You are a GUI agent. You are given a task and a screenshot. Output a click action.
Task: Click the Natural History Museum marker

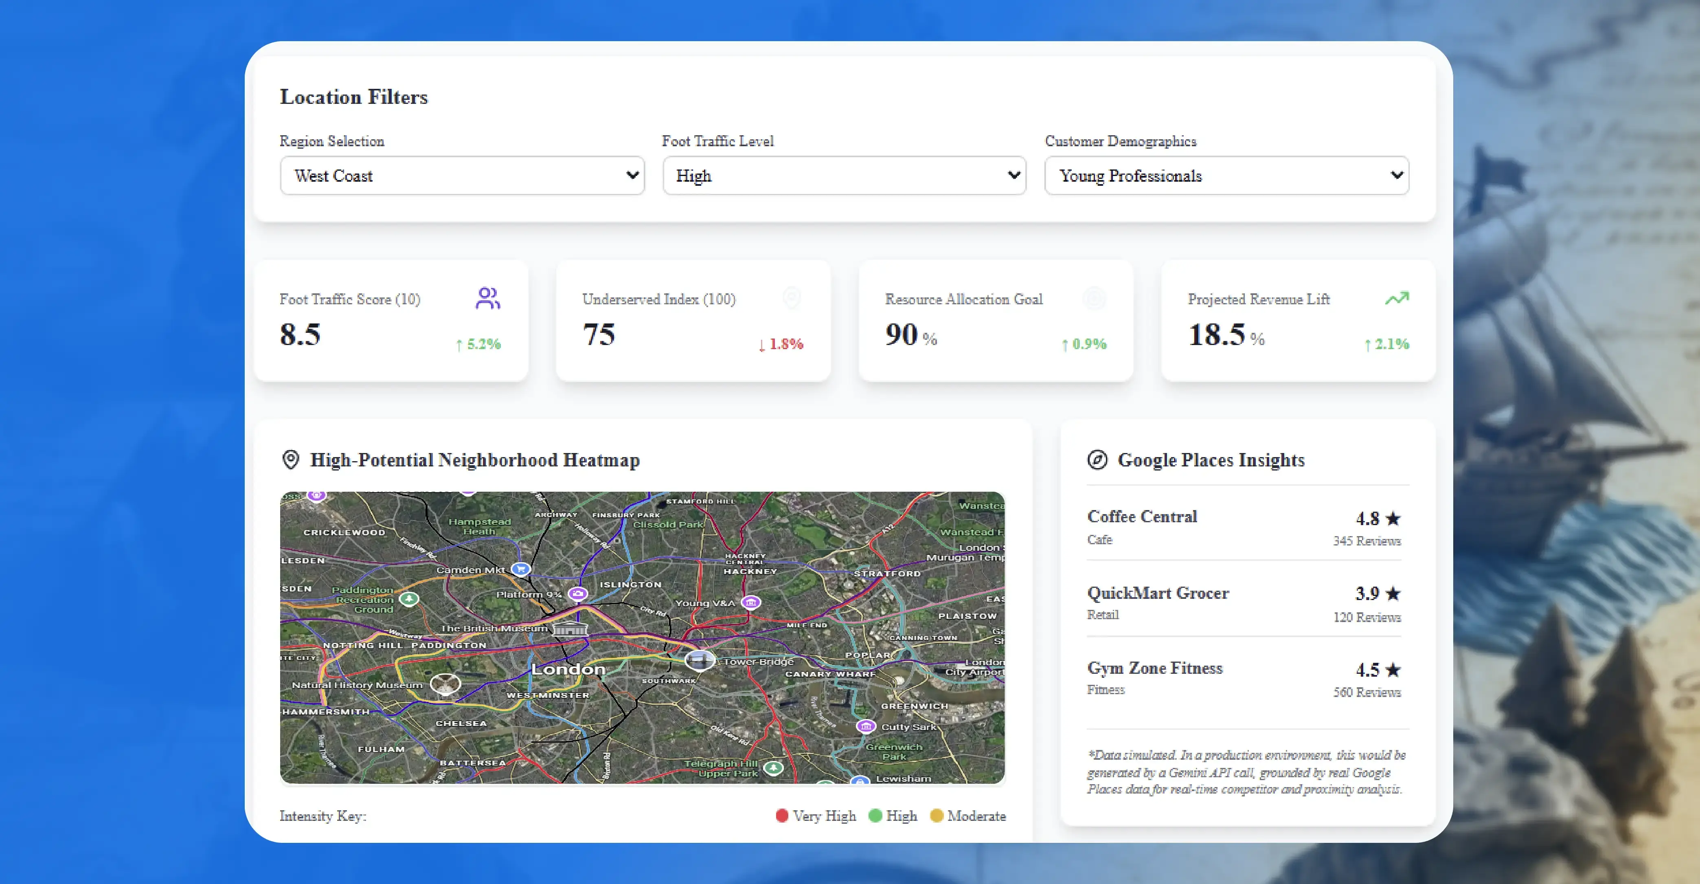pos(445,684)
